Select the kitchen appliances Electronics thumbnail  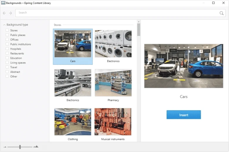(73, 83)
